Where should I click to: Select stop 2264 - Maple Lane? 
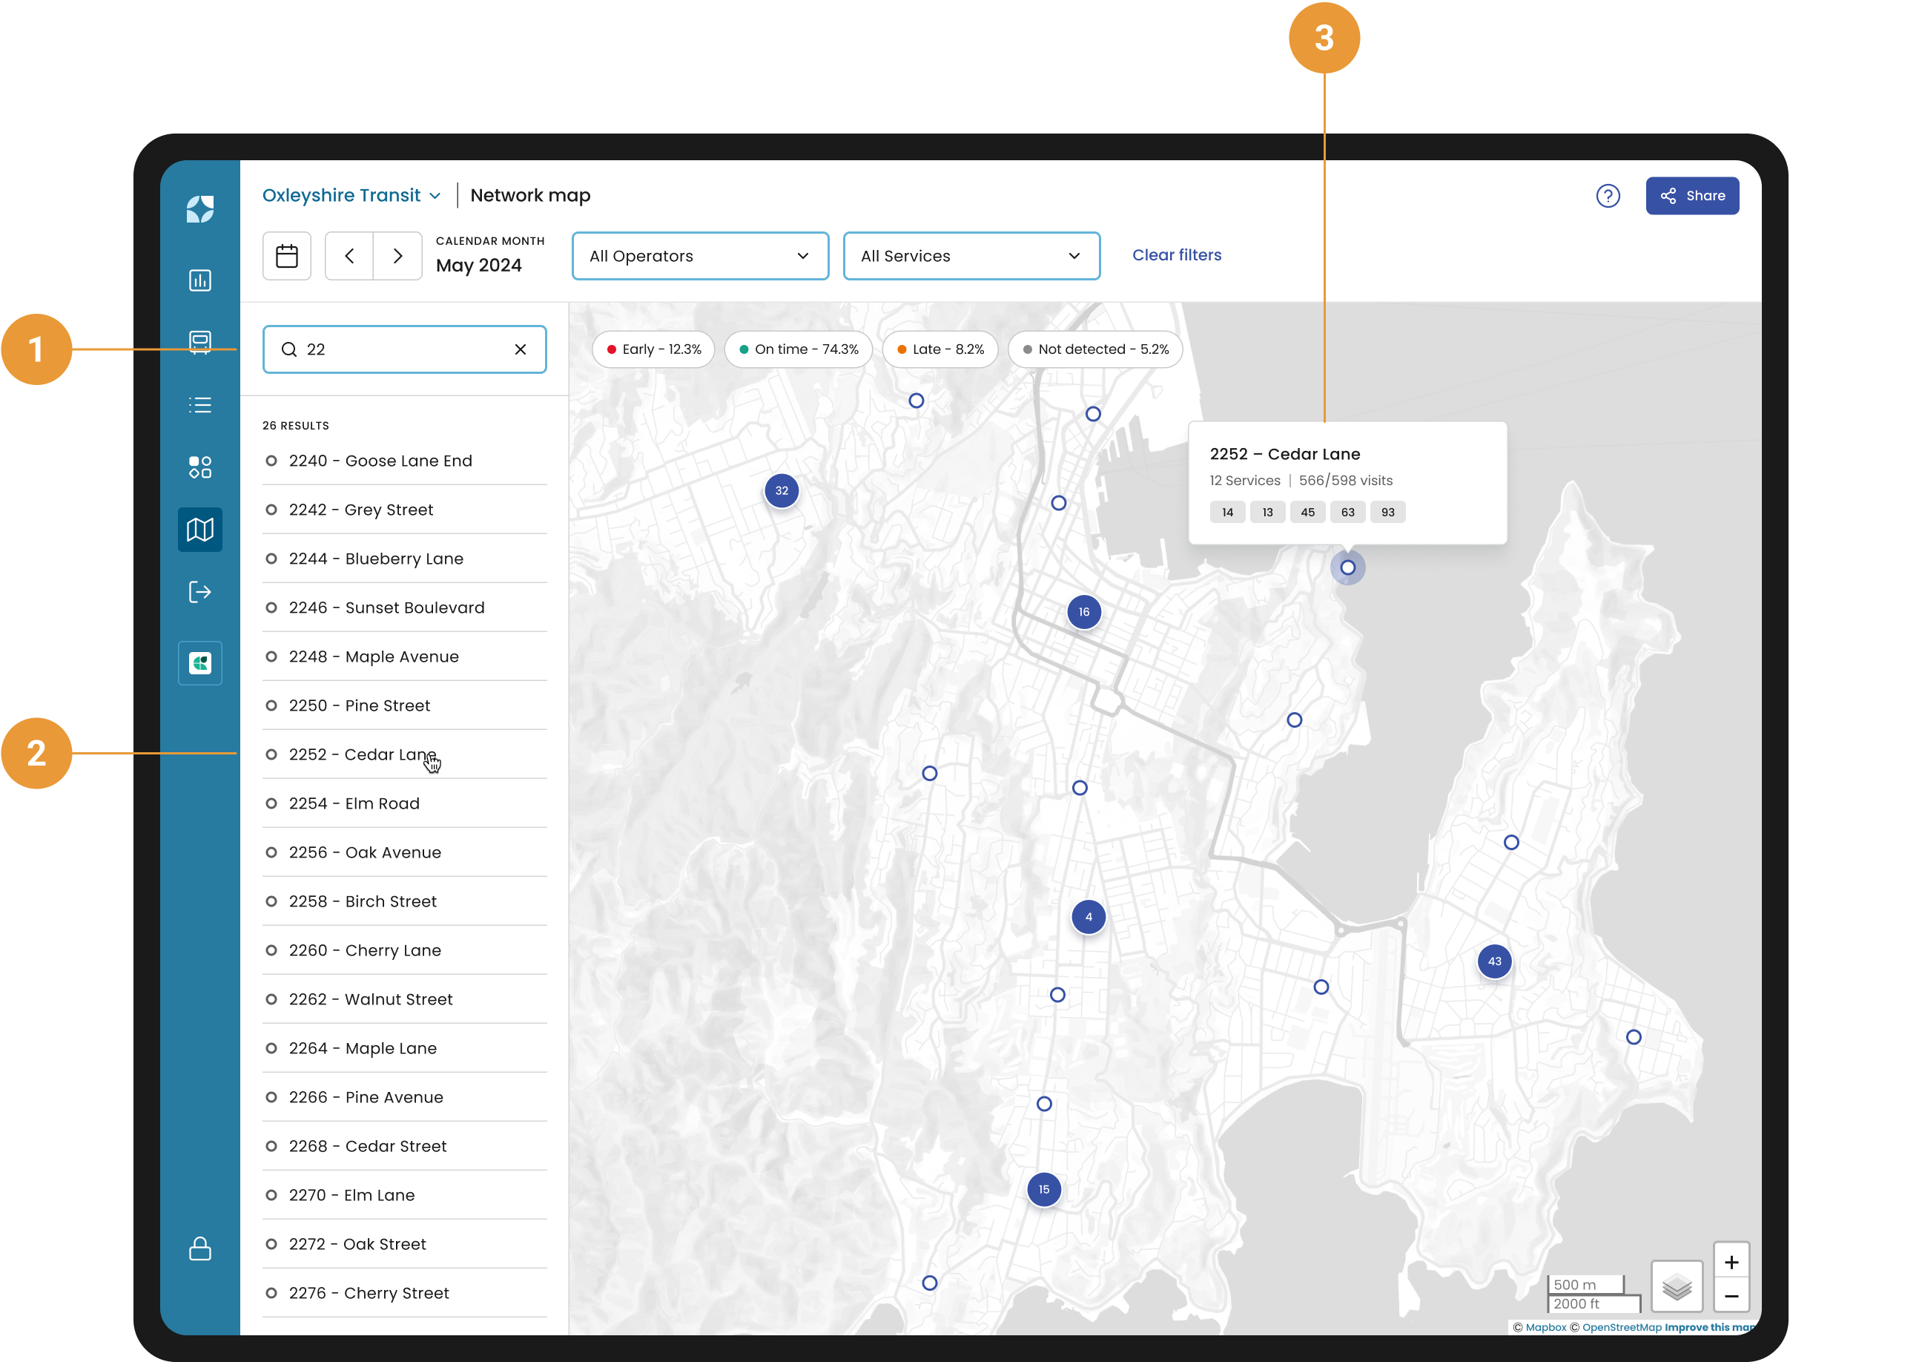[404, 1047]
